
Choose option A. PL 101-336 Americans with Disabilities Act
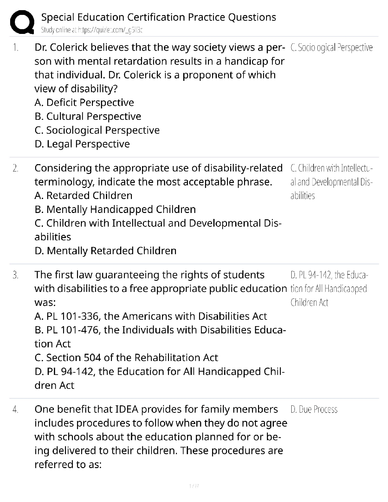pyautogui.click(x=151, y=316)
